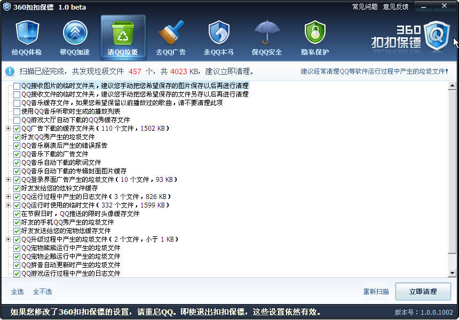Click the 重新扫描 link

[x=376, y=292]
